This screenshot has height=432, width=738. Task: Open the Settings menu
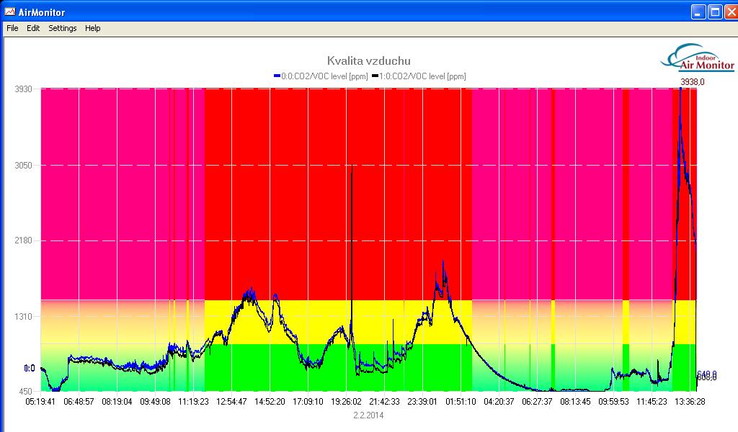[63, 28]
